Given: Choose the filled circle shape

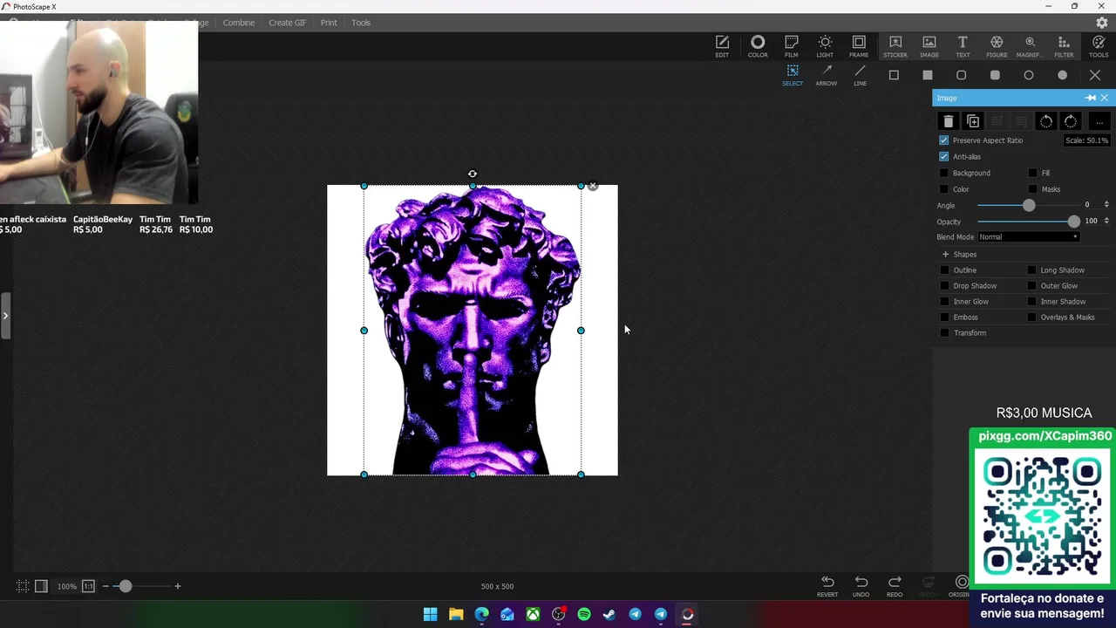Looking at the screenshot, I should 1062,75.
